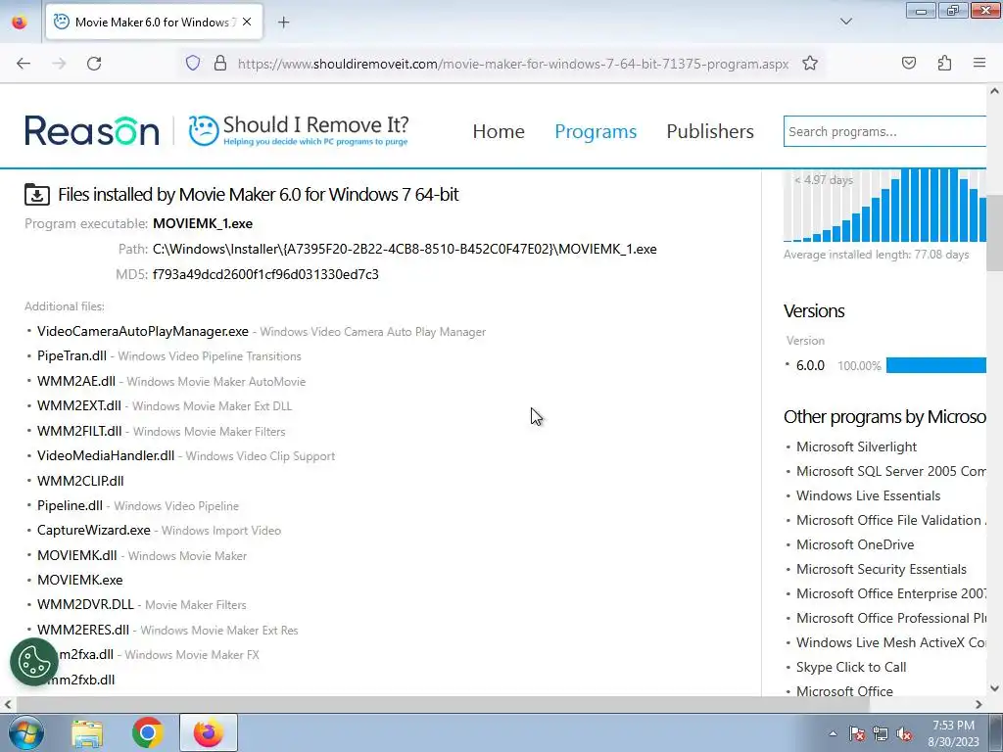Launch Chrome from the taskbar
Image resolution: width=1003 pixels, height=752 pixels.
pos(147,732)
